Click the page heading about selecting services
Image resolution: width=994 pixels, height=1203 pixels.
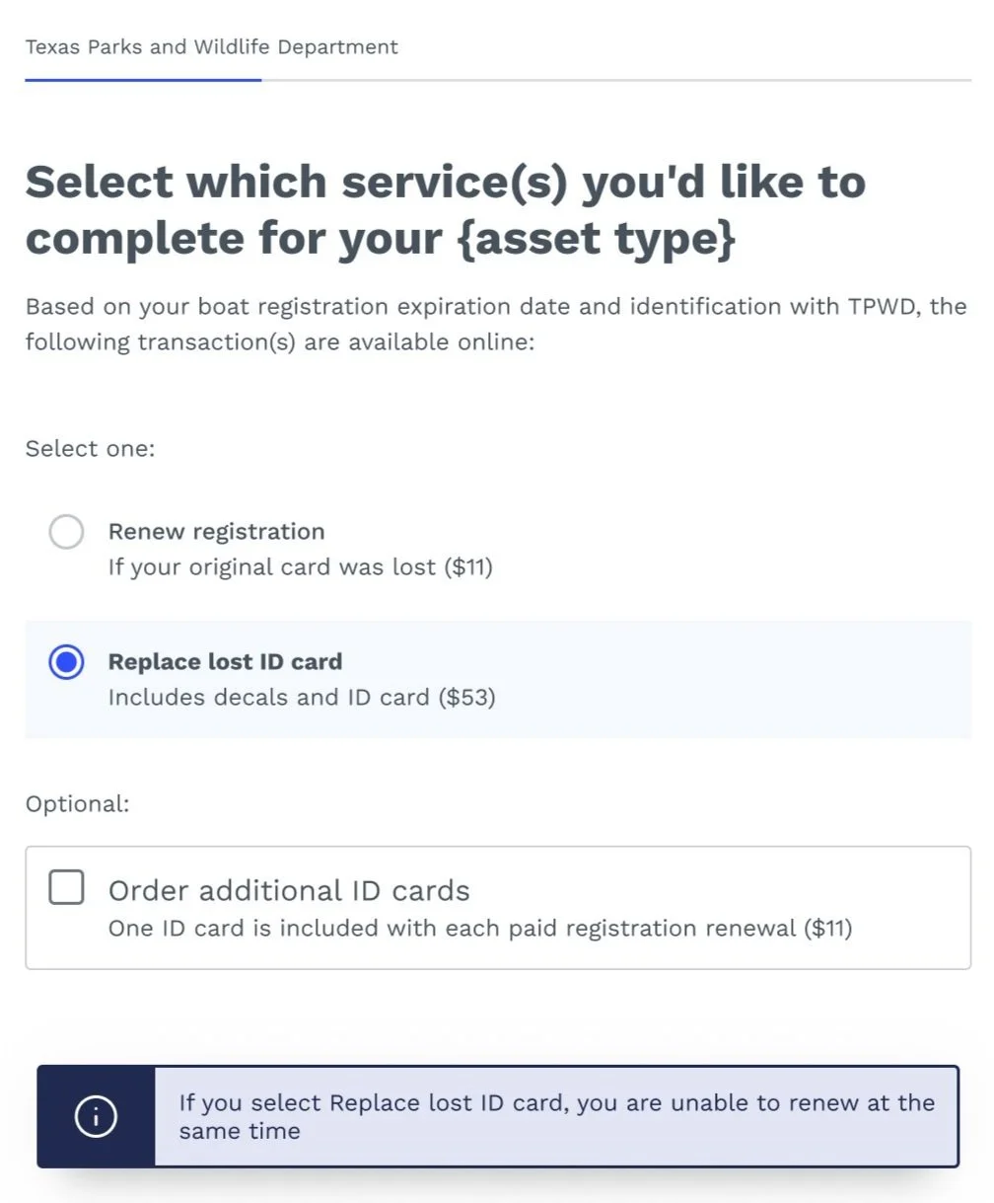coord(446,209)
